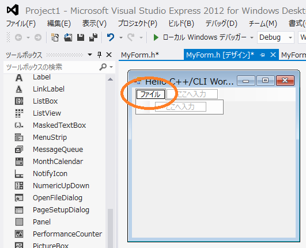Start debugging with the green play icon
The image size is (306, 248).
(156, 37)
